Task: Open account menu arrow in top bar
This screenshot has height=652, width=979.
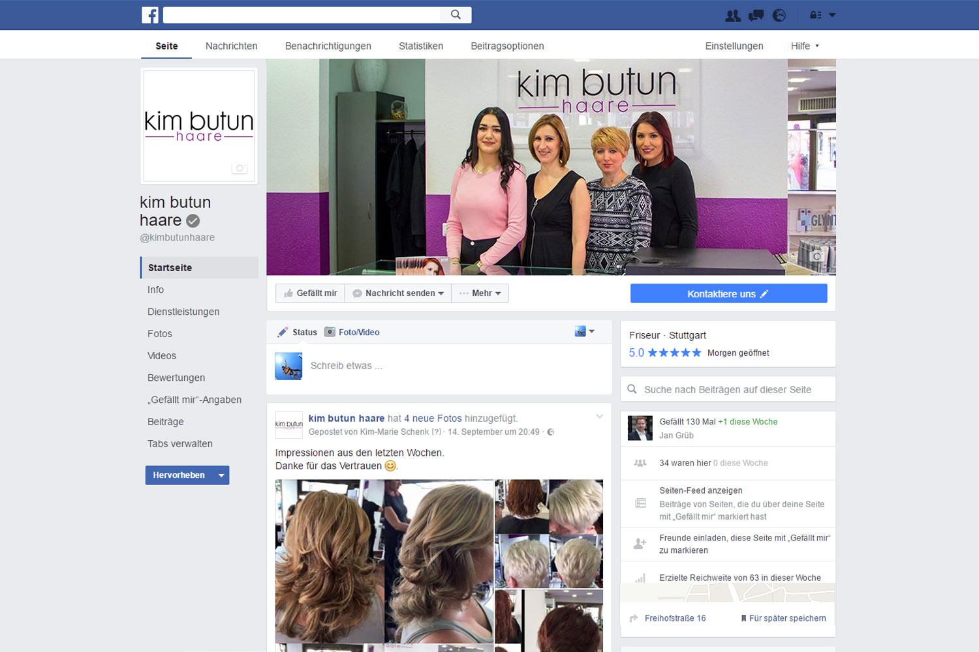Action: [832, 15]
